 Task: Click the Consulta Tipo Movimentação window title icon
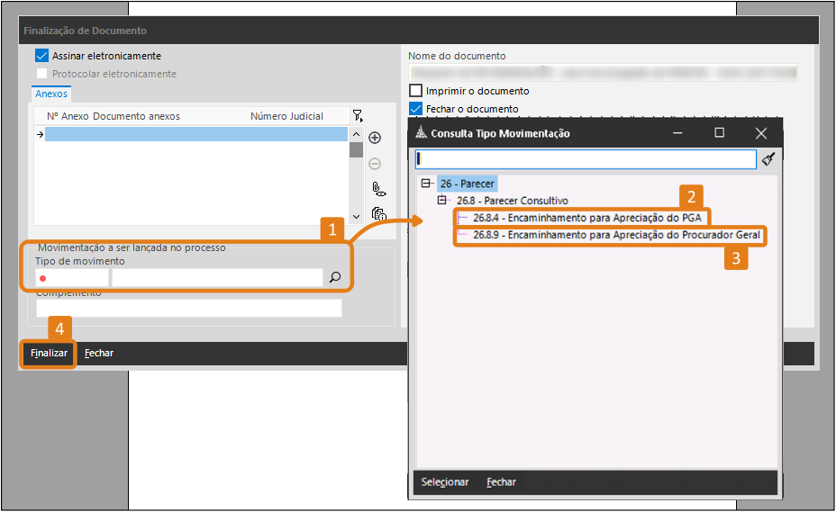tap(422, 132)
